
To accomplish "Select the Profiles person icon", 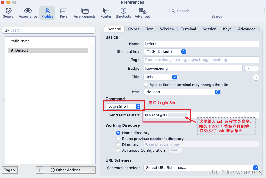I will point(47,11).
